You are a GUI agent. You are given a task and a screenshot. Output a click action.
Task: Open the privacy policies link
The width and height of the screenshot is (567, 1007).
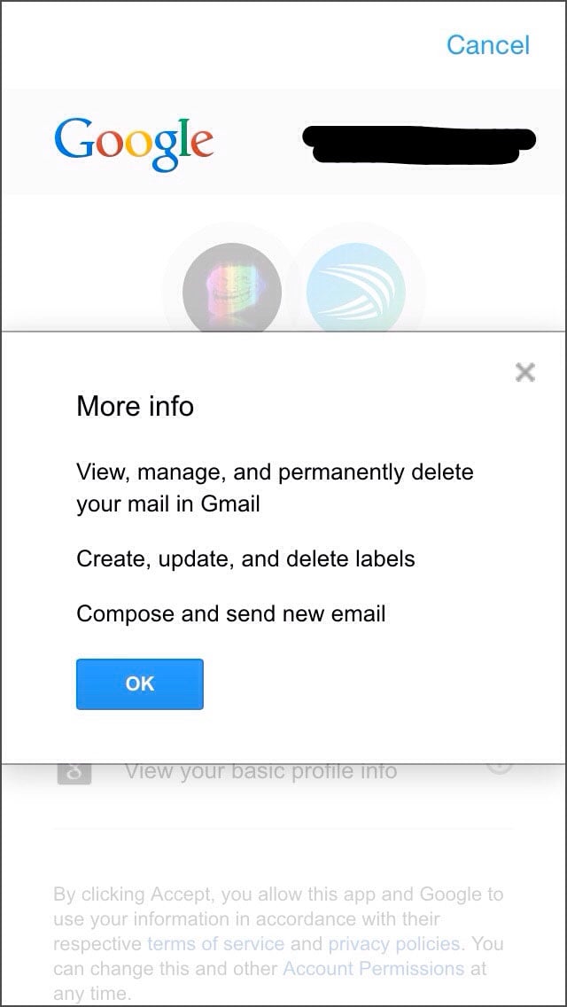[x=394, y=944]
